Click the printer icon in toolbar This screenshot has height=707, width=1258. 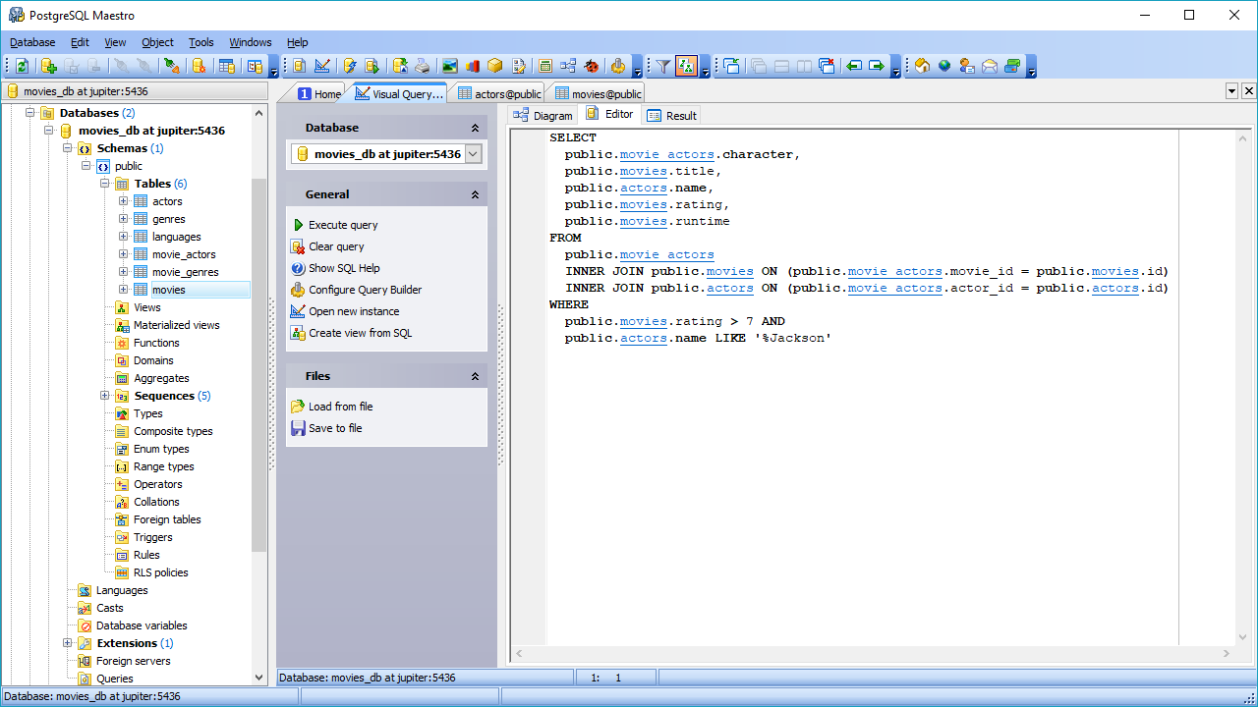pyautogui.click(x=422, y=66)
